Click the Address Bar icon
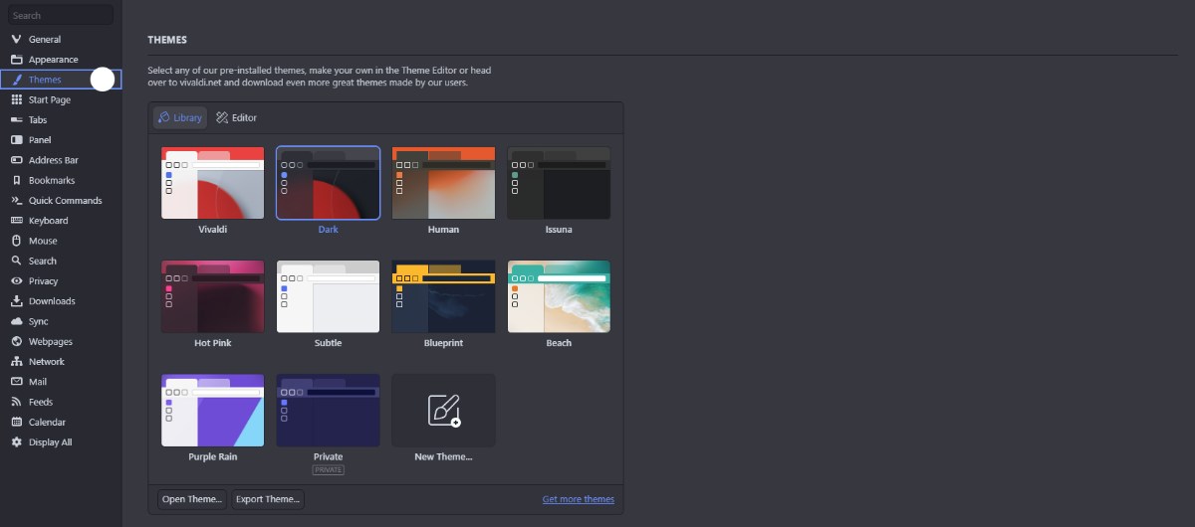1195x527 pixels. tap(16, 160)
